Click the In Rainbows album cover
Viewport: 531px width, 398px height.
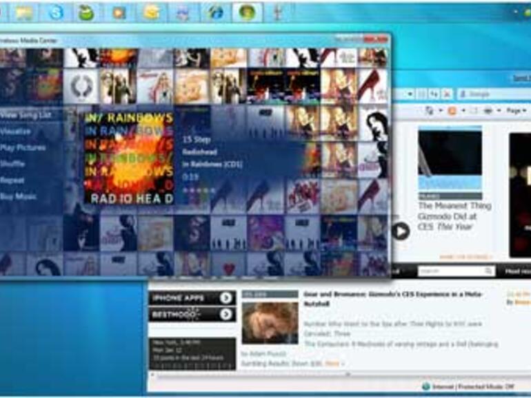(x=129, y=158)
